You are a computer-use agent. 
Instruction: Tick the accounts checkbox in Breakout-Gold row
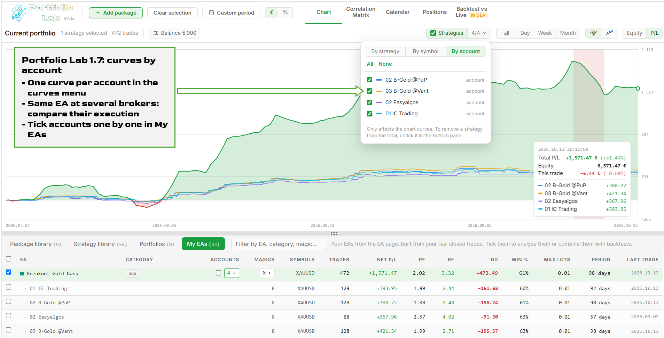coord(218,273)
